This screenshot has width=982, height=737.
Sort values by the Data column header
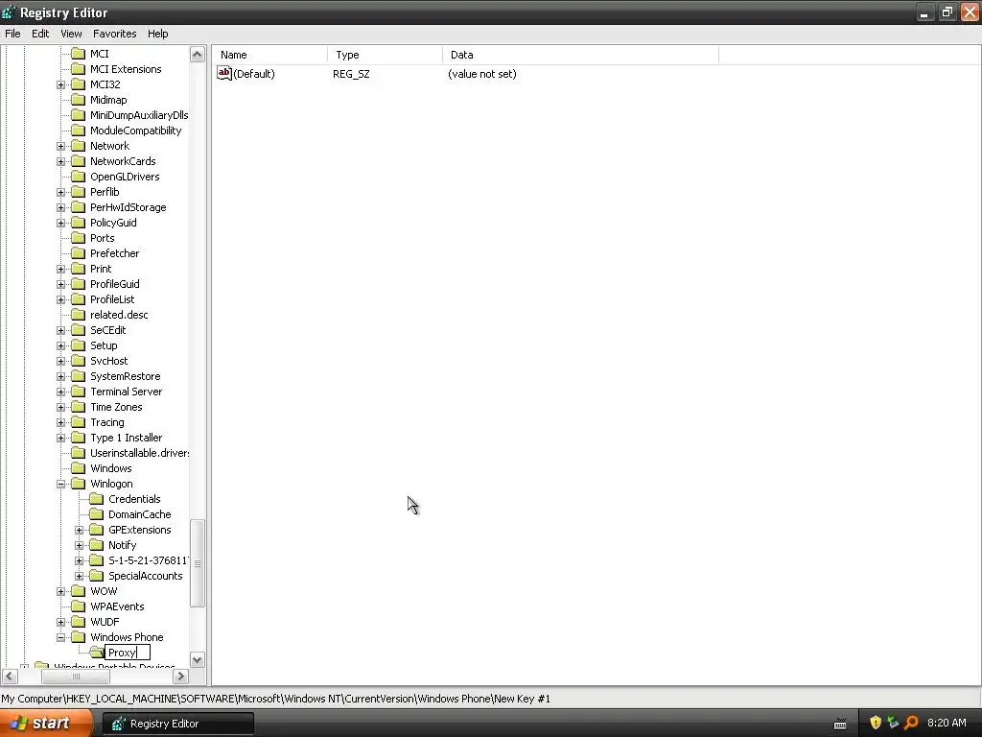click(x=580, y=55)
